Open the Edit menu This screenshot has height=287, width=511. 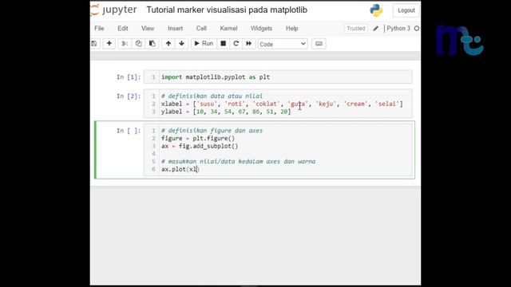(x=122, y=29)
